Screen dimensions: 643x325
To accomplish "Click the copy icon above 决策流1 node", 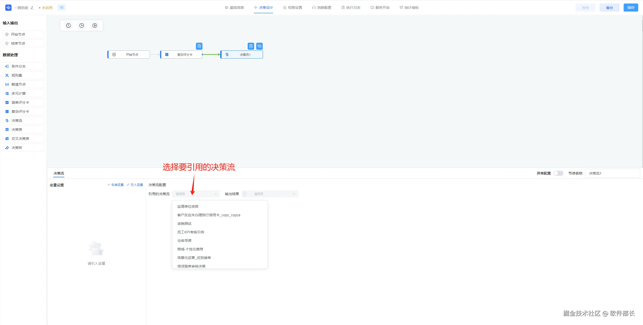I will 259,46.
